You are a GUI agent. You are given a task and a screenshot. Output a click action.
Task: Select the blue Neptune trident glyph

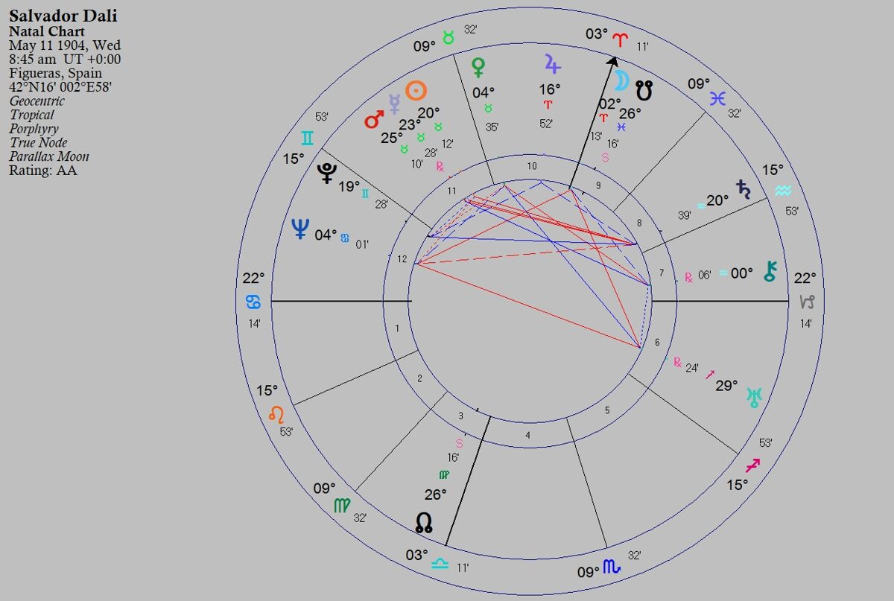coord(299,229)
